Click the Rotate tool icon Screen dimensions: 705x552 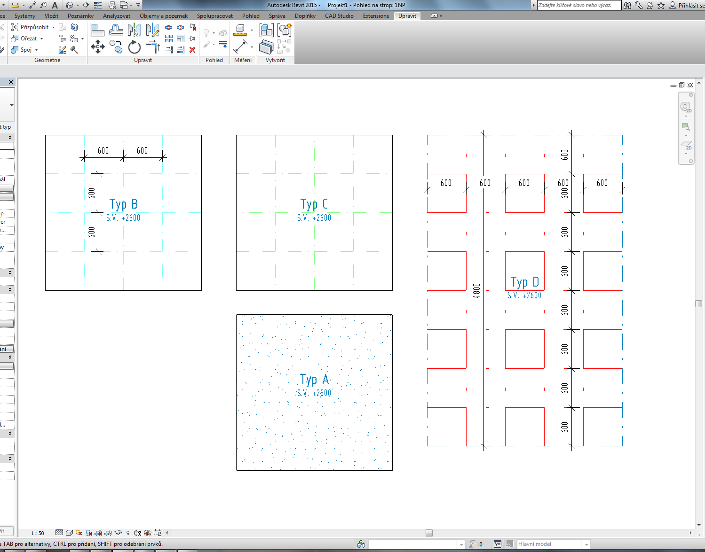(x=135, y=47)
